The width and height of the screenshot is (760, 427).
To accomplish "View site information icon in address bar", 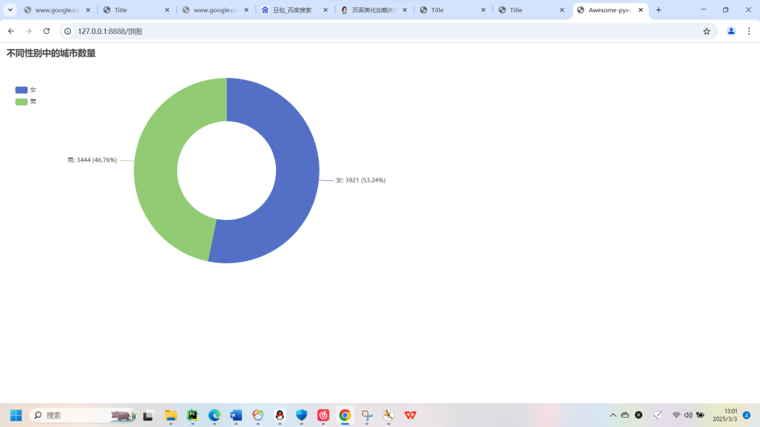I will pos(68,31).
